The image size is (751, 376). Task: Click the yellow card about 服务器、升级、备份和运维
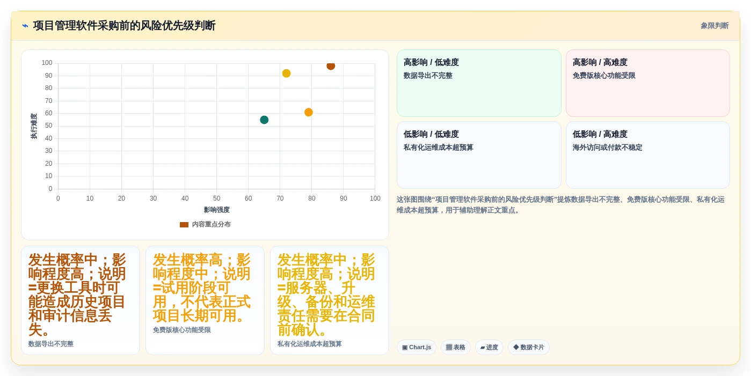[330, 300]
